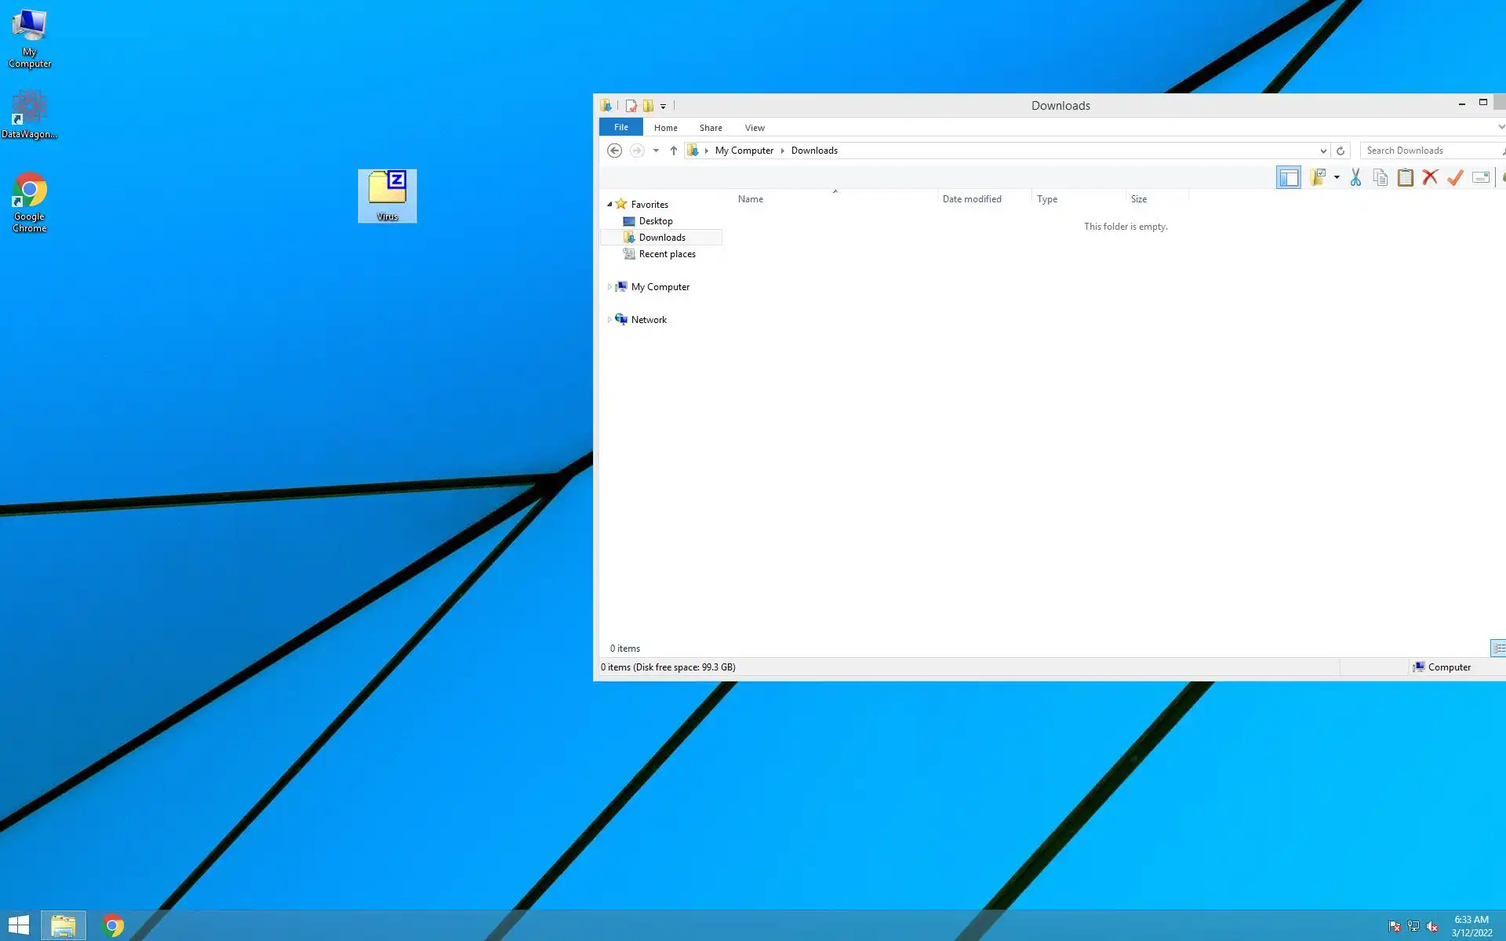The image size is (1506, 941).
Task: Open the folder options dropdown arrow
Action: pos(1337,178)
